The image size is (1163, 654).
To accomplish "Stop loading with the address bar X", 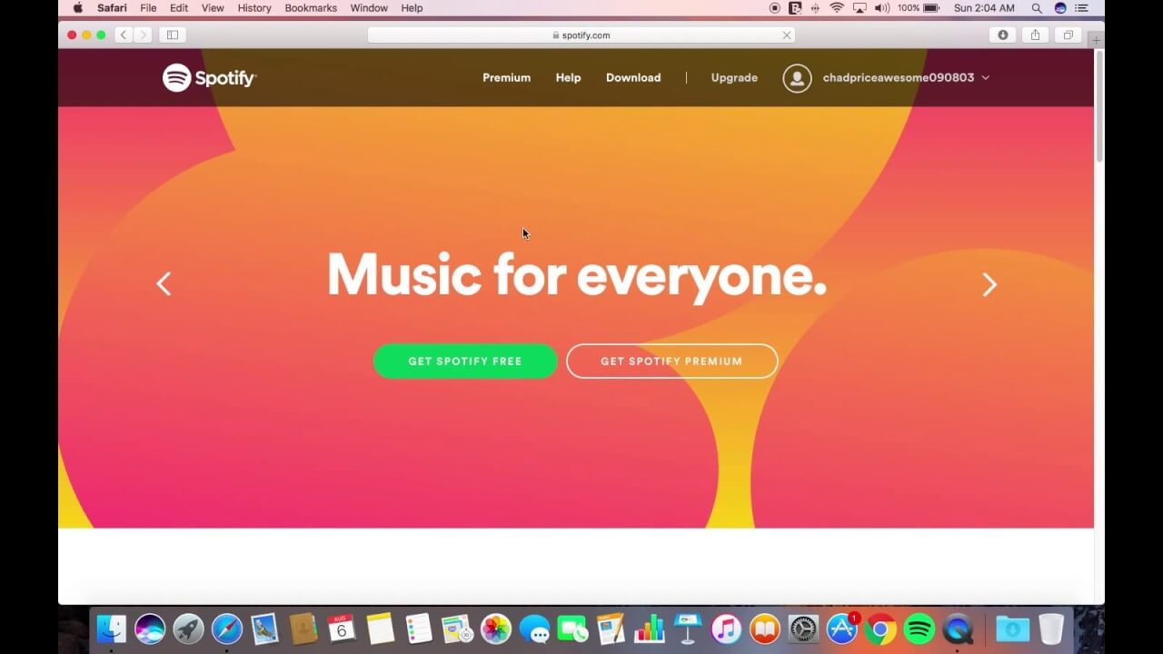I will (x=787, y=35).
